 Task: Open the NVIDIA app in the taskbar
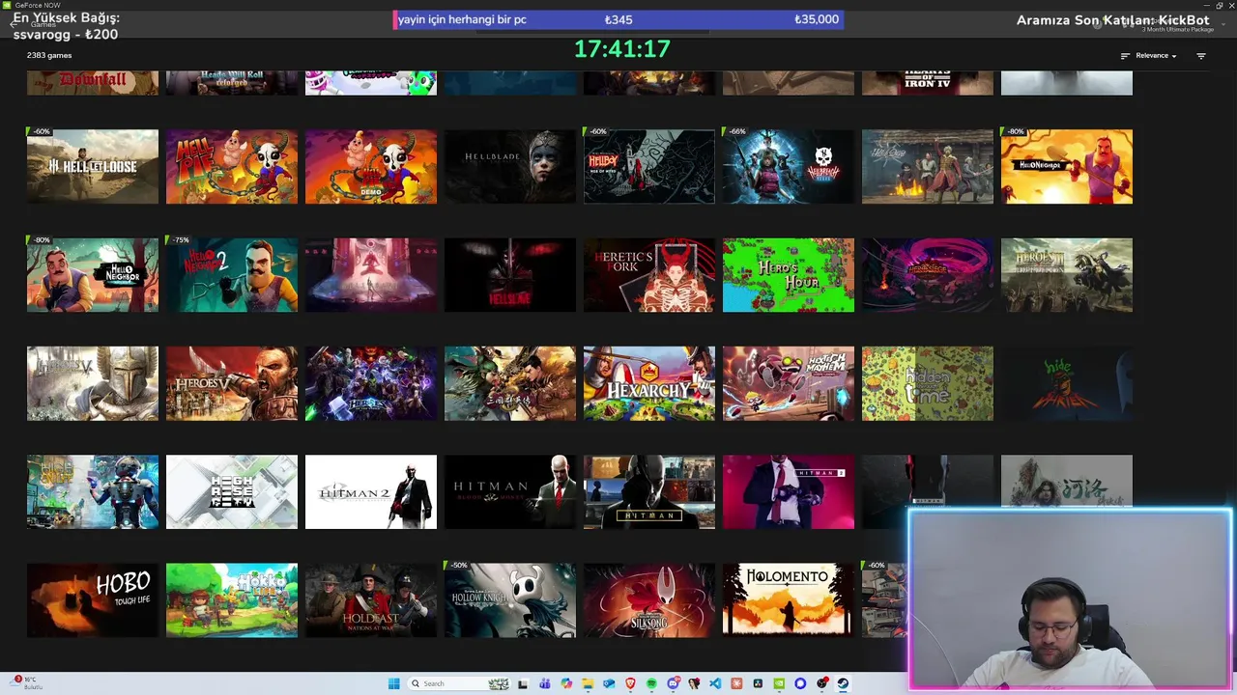779,683
